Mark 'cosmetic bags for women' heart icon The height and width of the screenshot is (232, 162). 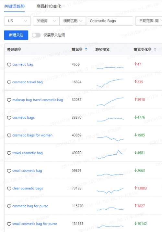coord(9,135)
